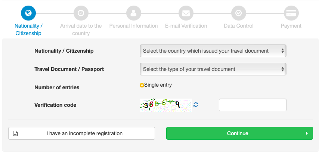The height and width of the screenshot is (152, 319).
Task: Select the Single entry radio option
Action: click(142, 85)
